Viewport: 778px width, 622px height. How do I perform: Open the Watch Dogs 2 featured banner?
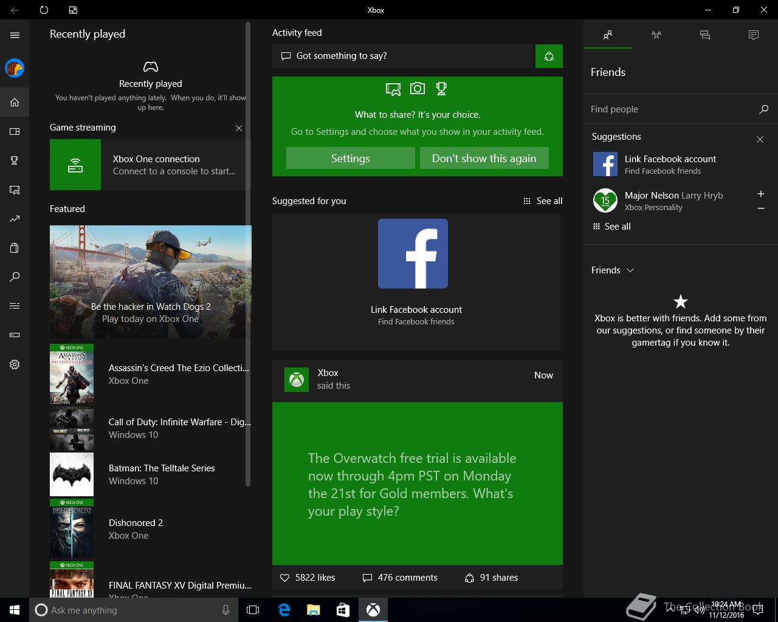coord(150,282)
